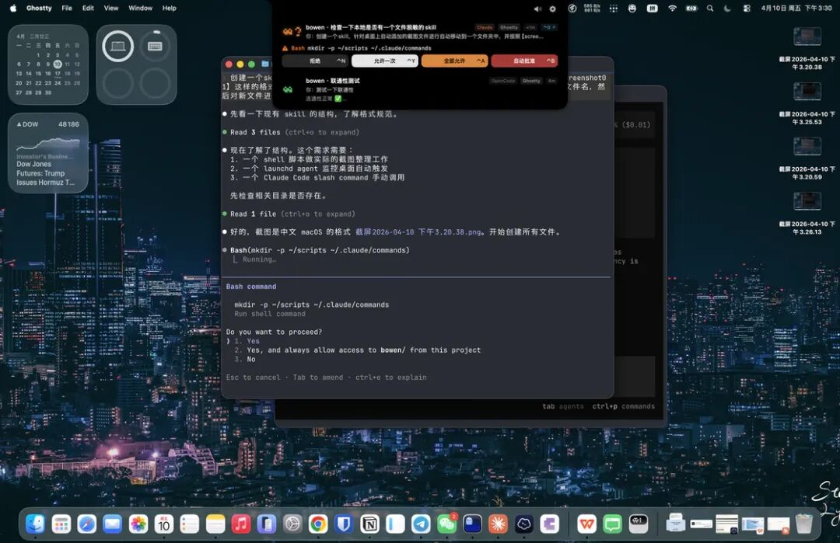The width and height of the screenshot is (840, 543).
Task: Open Finder from the Dock
Action: [x=35, y=524]
